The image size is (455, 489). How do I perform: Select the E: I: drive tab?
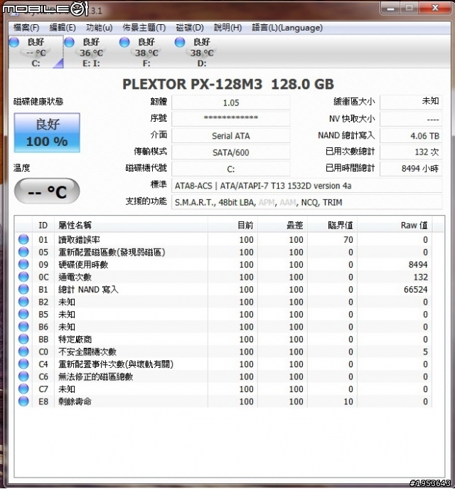coord(91,52)
